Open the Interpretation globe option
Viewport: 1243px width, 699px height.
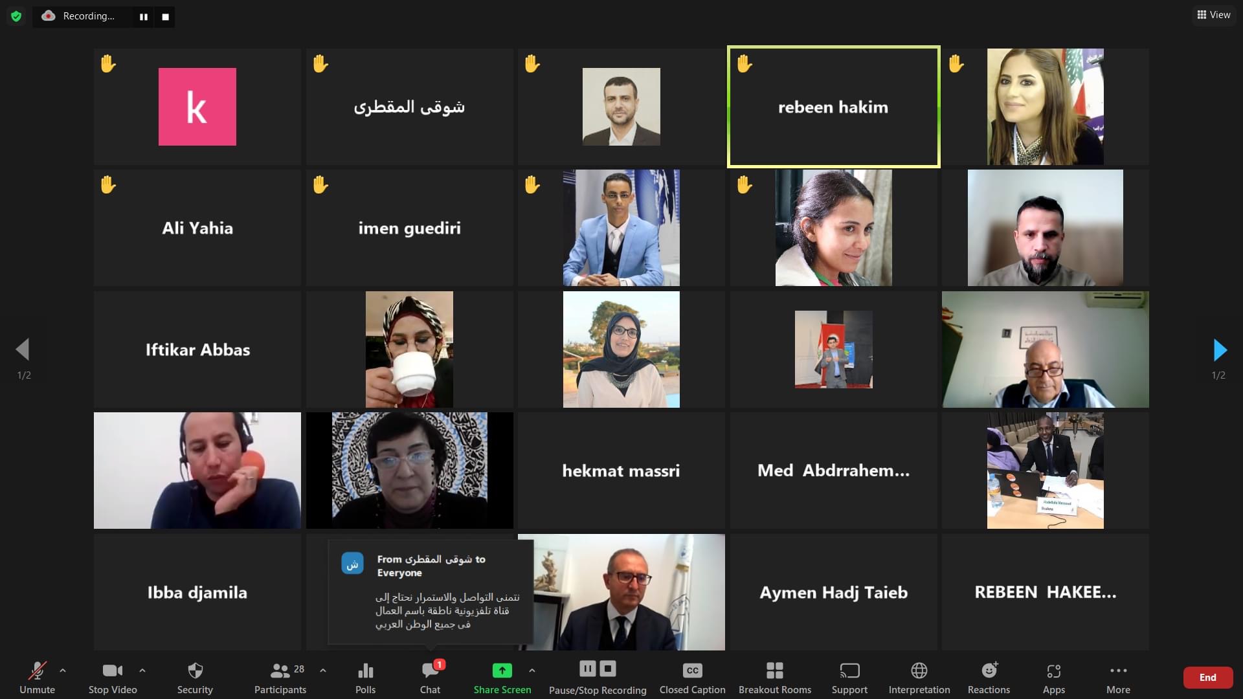pyautogui.click(x=919, y=677)
